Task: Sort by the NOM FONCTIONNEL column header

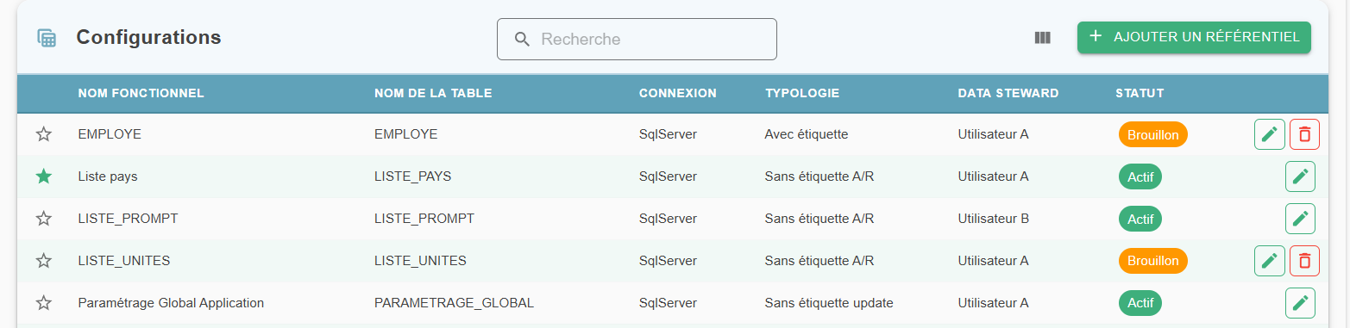Action: pos(141,93)
